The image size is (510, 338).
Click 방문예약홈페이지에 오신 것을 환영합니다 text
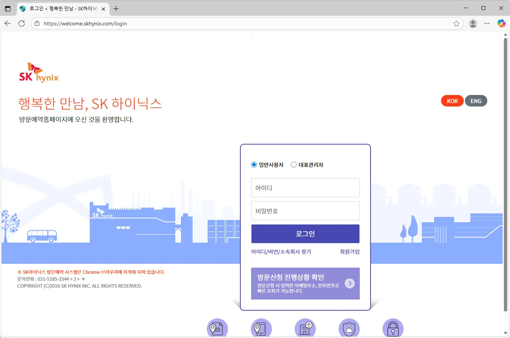[x=76, y=120]
